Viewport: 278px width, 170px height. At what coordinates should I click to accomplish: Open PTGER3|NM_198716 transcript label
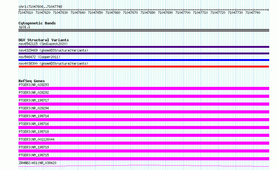coord(34,124)
